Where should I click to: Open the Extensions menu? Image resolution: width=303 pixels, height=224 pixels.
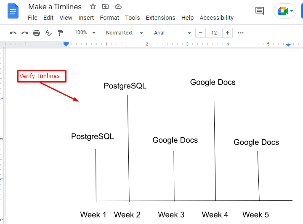(x=160, y=18)
